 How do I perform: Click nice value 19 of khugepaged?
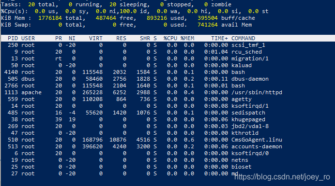click(x=72, y=119)
